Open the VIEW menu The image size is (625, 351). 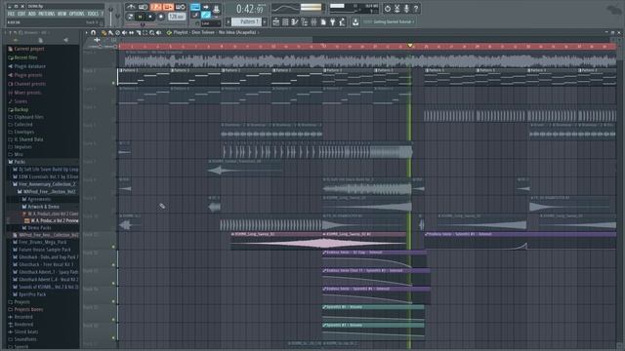[x=62, y=14]
